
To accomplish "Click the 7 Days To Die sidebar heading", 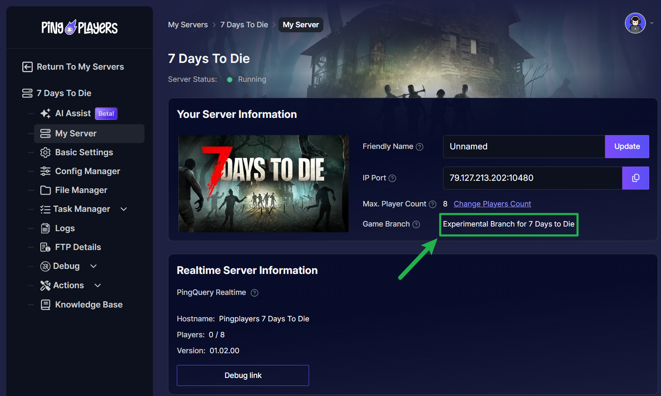I will click(64, 93).
